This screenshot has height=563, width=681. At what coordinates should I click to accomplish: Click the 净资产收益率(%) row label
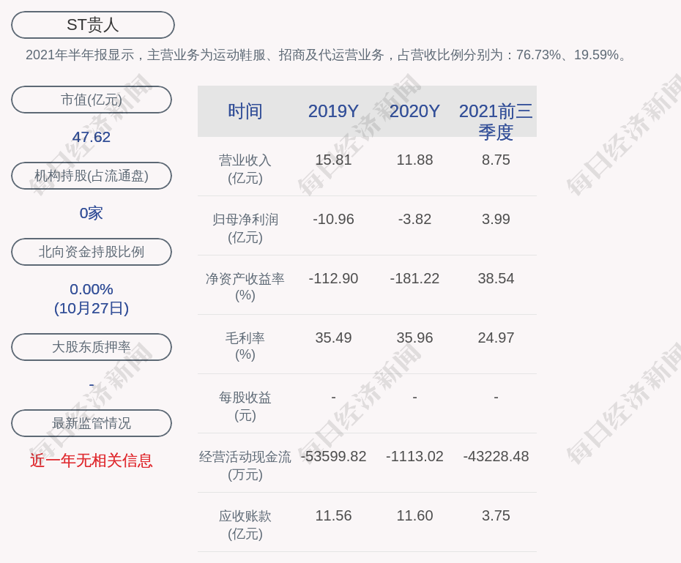245,287
